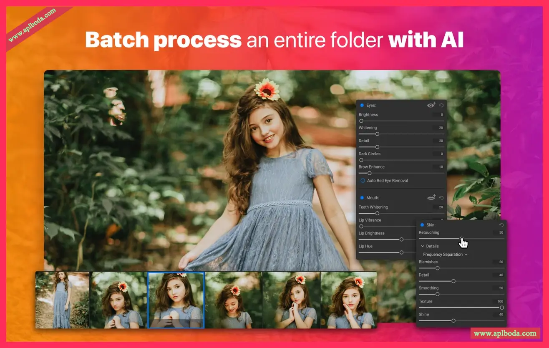This screenshot has height=348, width=549.
Task: Collapse the Details section in Skin panel
Action: (423, 246)
